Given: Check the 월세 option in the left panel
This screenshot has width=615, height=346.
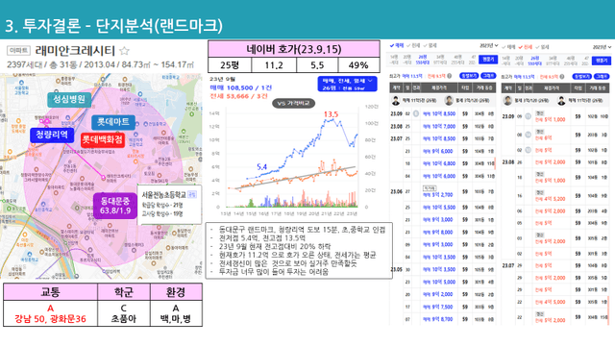Looking at the screenshot, I should click(x=430, y=45).
